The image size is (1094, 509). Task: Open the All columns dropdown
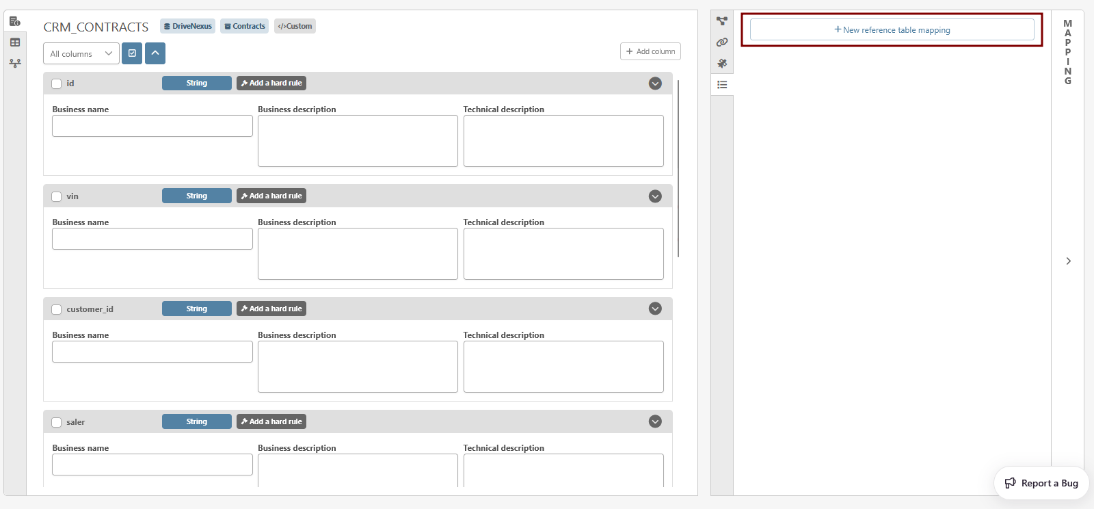click(81, 53)
